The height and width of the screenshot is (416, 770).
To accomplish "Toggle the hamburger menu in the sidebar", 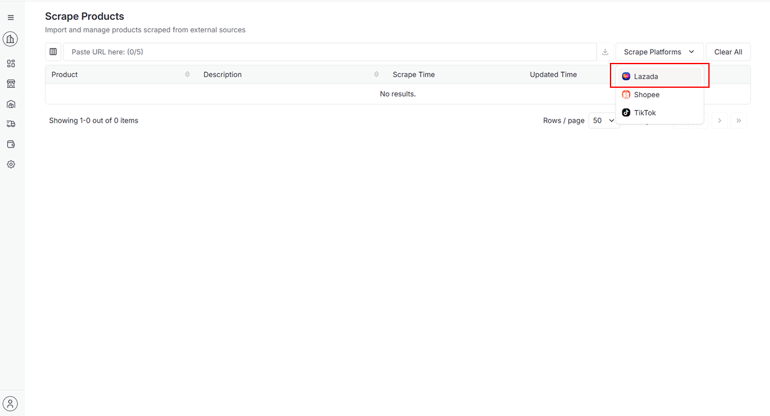I will click(11, 18).
